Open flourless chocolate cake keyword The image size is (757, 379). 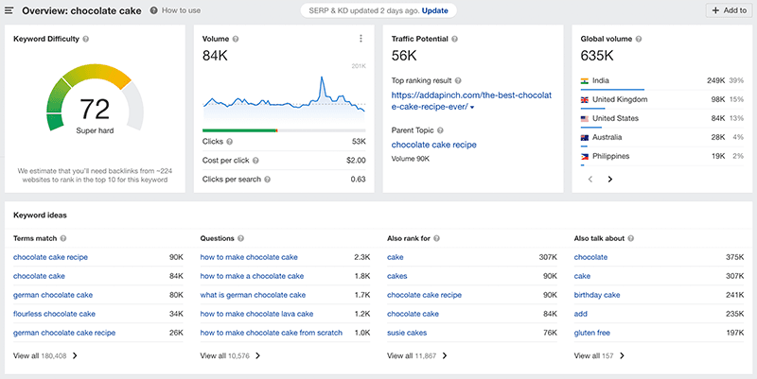coord(54,314)
